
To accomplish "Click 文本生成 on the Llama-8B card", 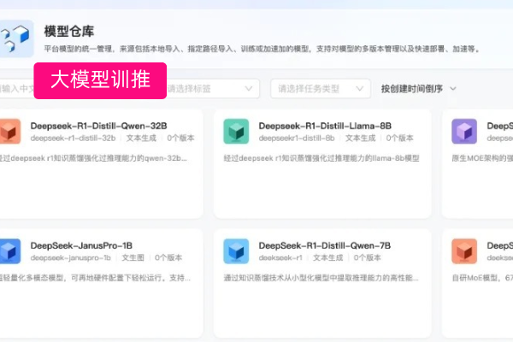I will click(x=361, y=139).
